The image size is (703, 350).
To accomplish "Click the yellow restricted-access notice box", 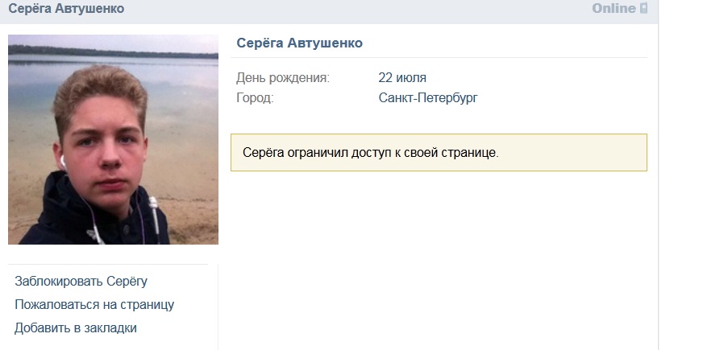I will pyautogui.click(x=439, y=152).
